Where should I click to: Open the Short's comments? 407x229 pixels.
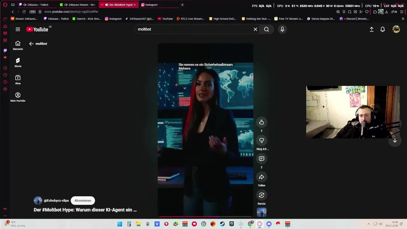pos(261,158)
